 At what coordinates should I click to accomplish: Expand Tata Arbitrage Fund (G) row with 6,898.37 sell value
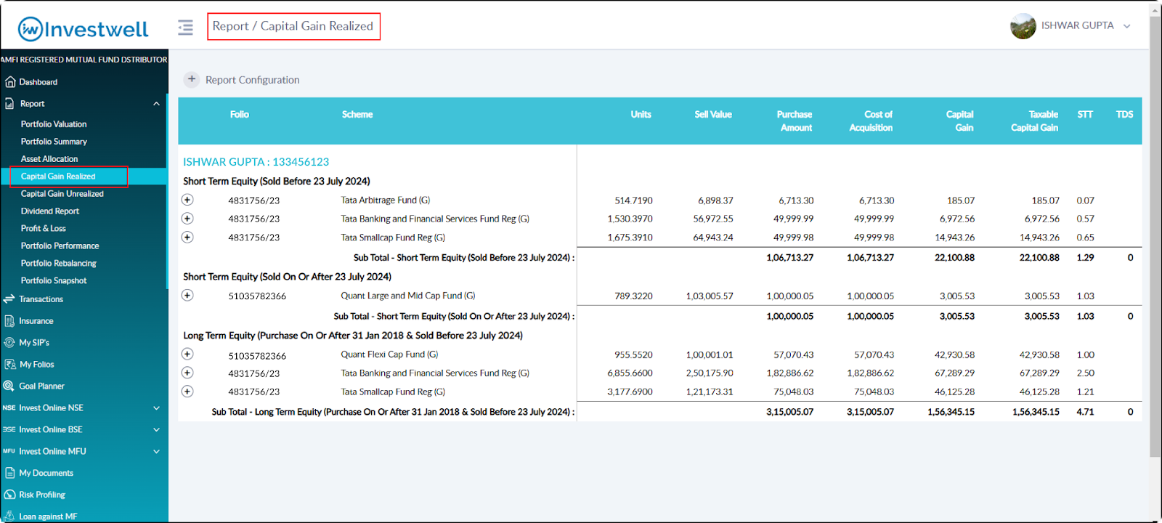click(187, 200)
